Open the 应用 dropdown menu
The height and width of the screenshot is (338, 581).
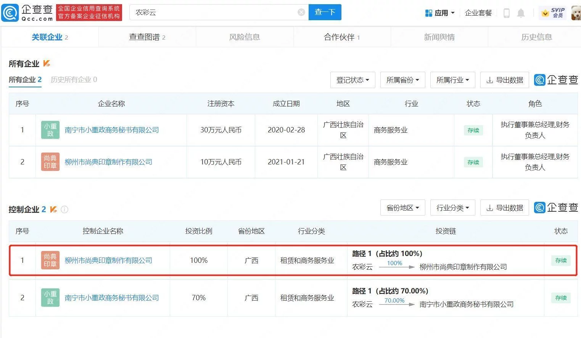[x=440, y=13]
